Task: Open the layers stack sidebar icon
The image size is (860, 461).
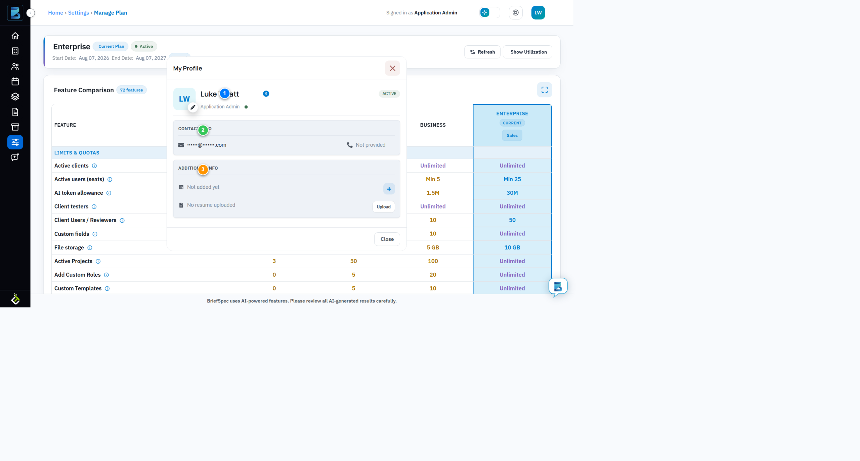Action: point(15,97)
